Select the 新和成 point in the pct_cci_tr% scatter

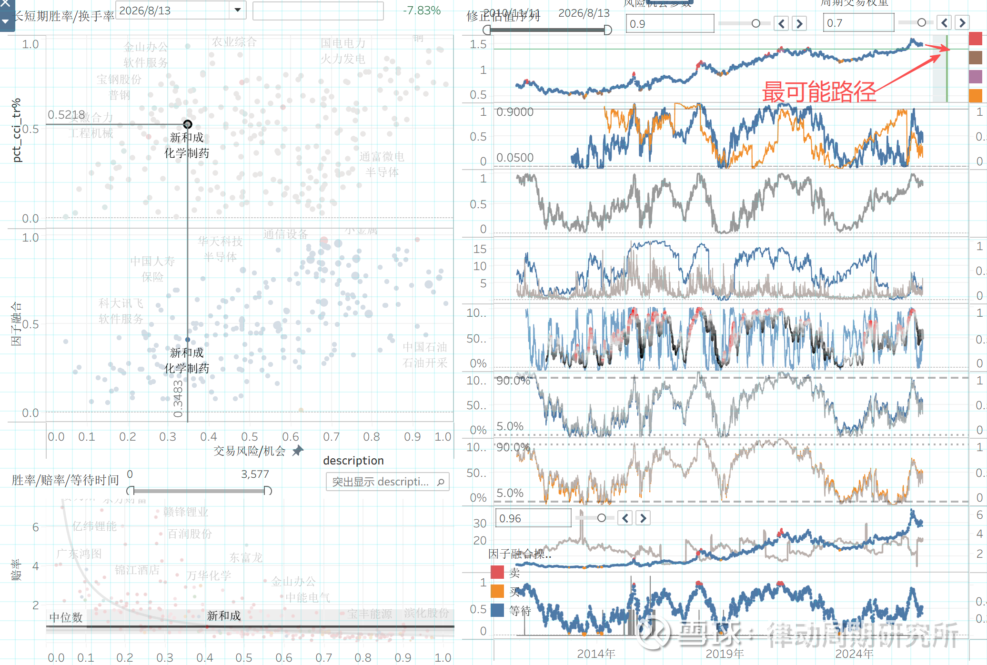click(188, 124)
